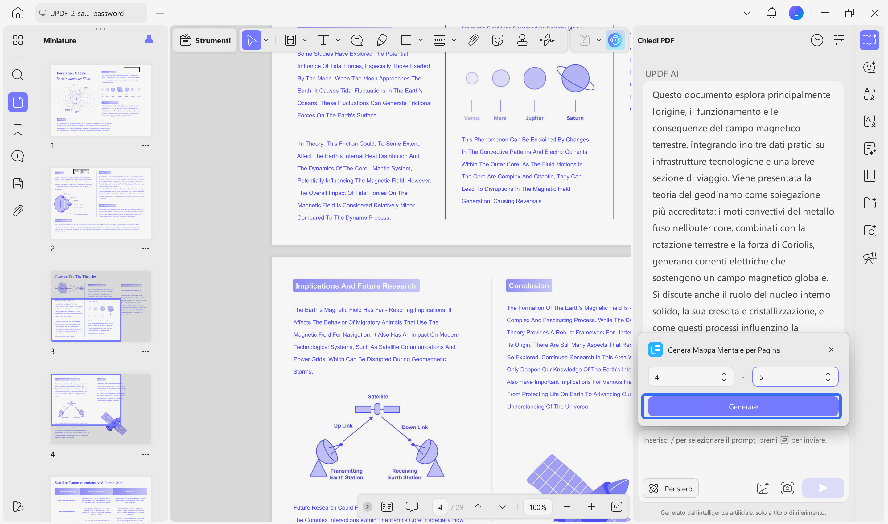Expand the highlight tool dropdown arrow
The height and width of the screenshot is (524, 888).
[x=304, y=40]
